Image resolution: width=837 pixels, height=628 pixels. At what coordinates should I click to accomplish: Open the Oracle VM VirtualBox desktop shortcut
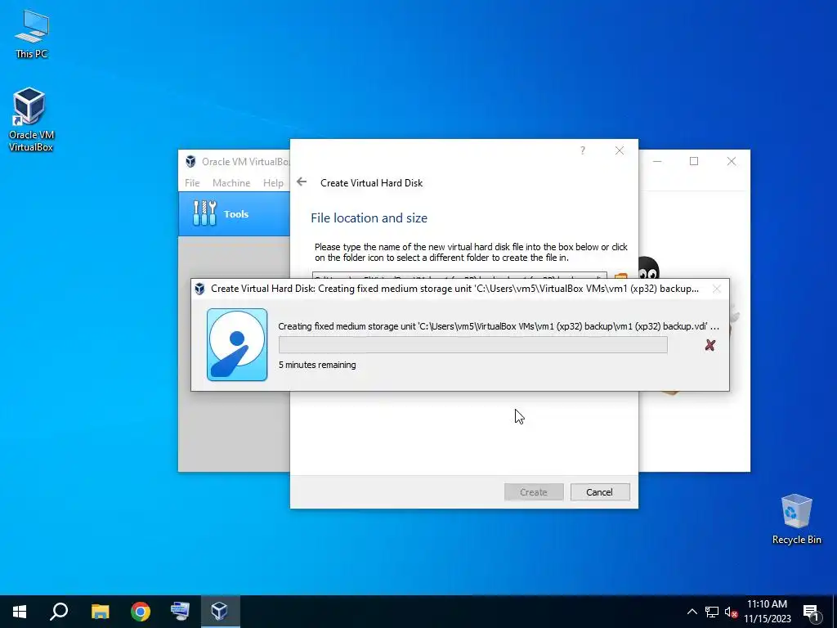[31, 119]
